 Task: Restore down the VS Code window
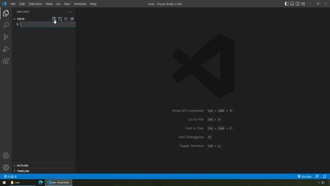pyautogui.click(x=318, y=4)
